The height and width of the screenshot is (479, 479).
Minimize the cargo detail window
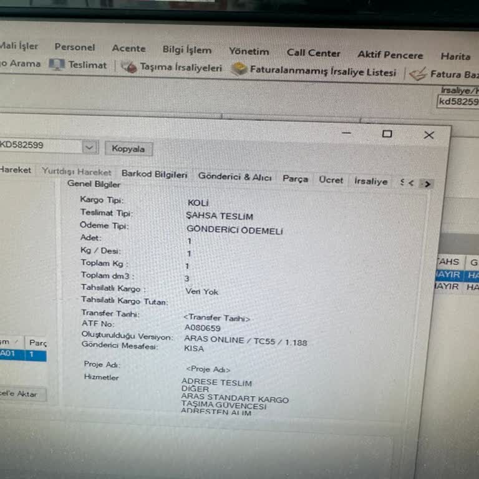coord(346,133)
